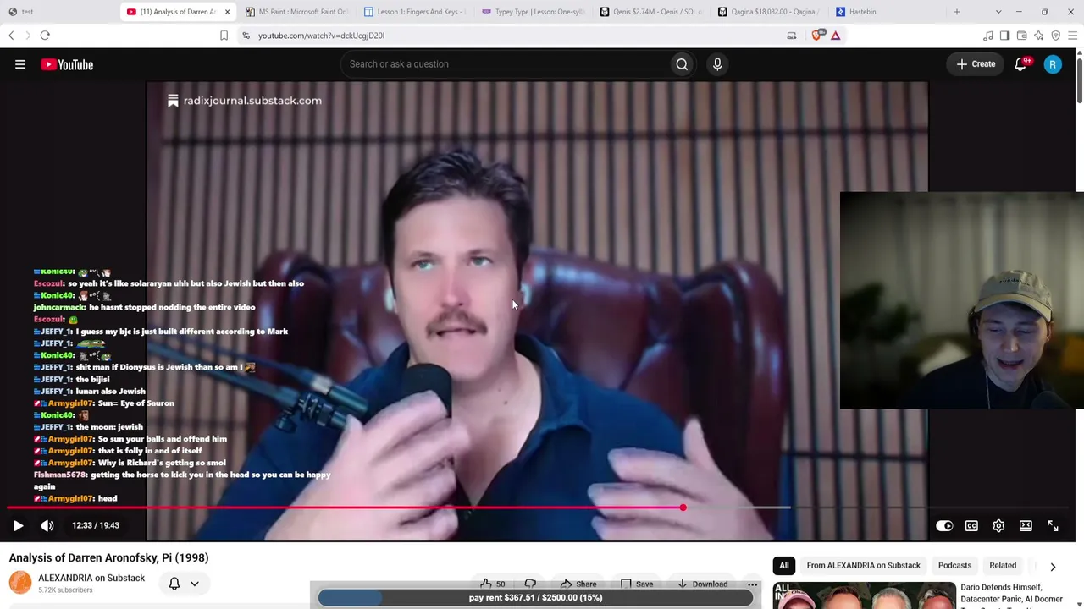The width and height of the screenshot is (1084, 609).
Task: Share this video
Action: coord(578,584)
